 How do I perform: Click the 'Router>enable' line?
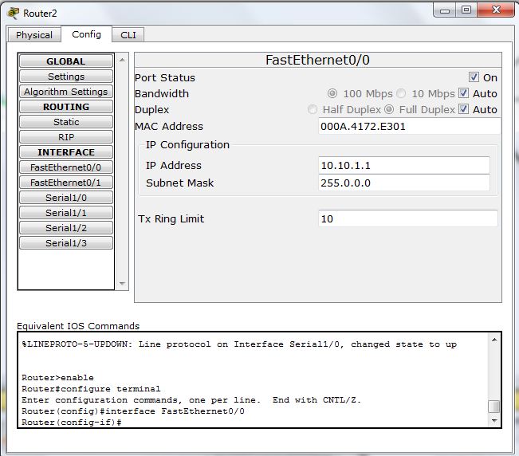click(57, 378)
